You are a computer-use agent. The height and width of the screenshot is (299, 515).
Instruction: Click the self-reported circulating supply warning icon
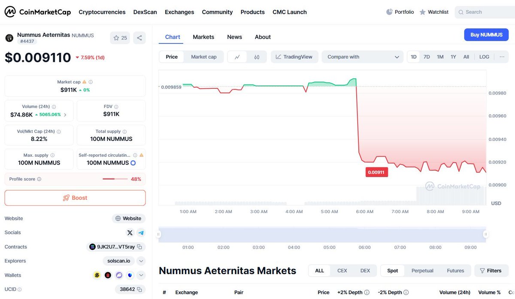pyautogui.click(x=142, y=155)
